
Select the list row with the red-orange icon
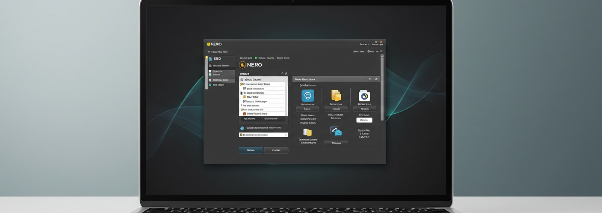coord(262,114)
